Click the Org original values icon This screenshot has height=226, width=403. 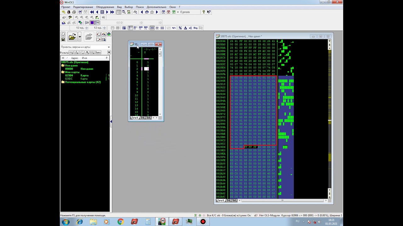pyautogui.click(x=195, y=28)
